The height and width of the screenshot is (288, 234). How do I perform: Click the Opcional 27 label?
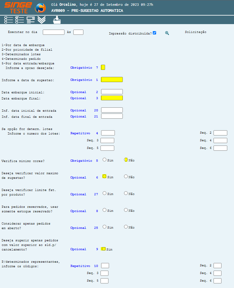coord(84,194)
